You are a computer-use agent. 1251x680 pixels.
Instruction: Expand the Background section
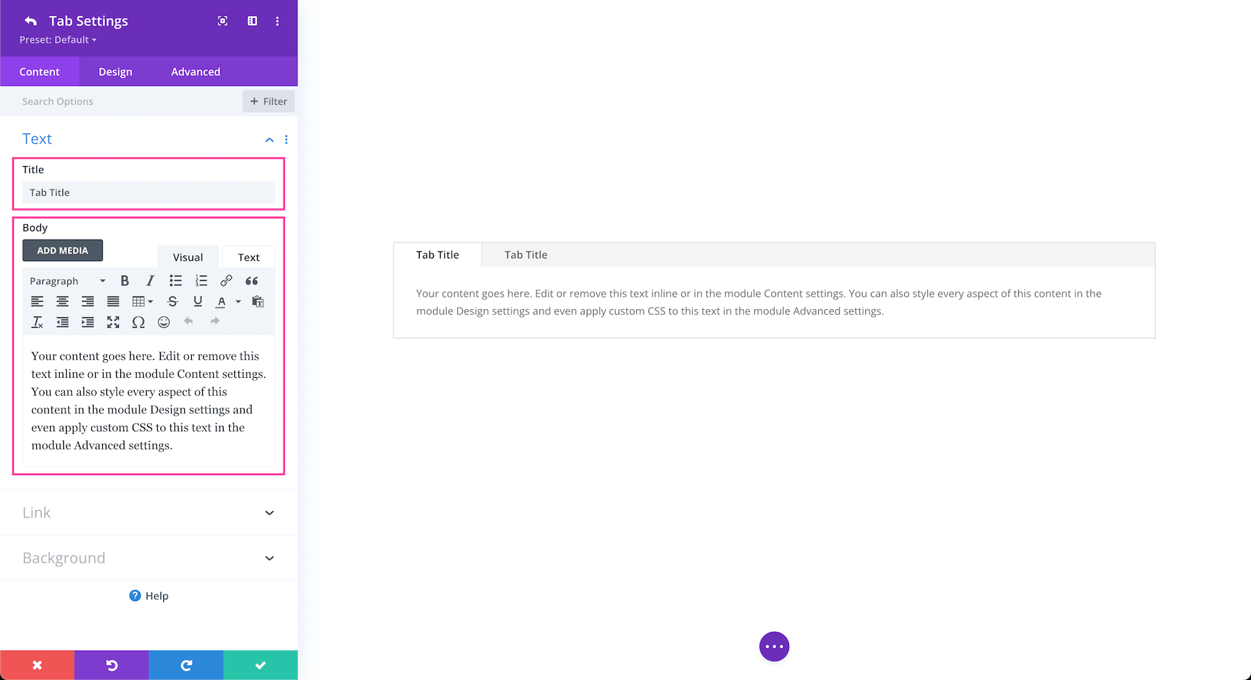pos(148,558)
